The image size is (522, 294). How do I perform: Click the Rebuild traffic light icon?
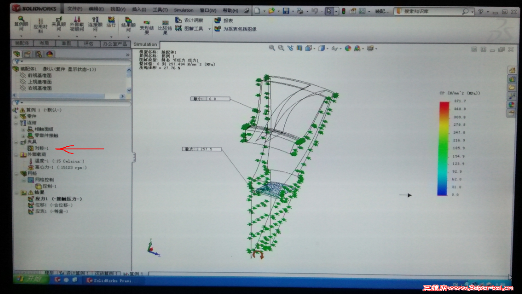click(343, 11)
